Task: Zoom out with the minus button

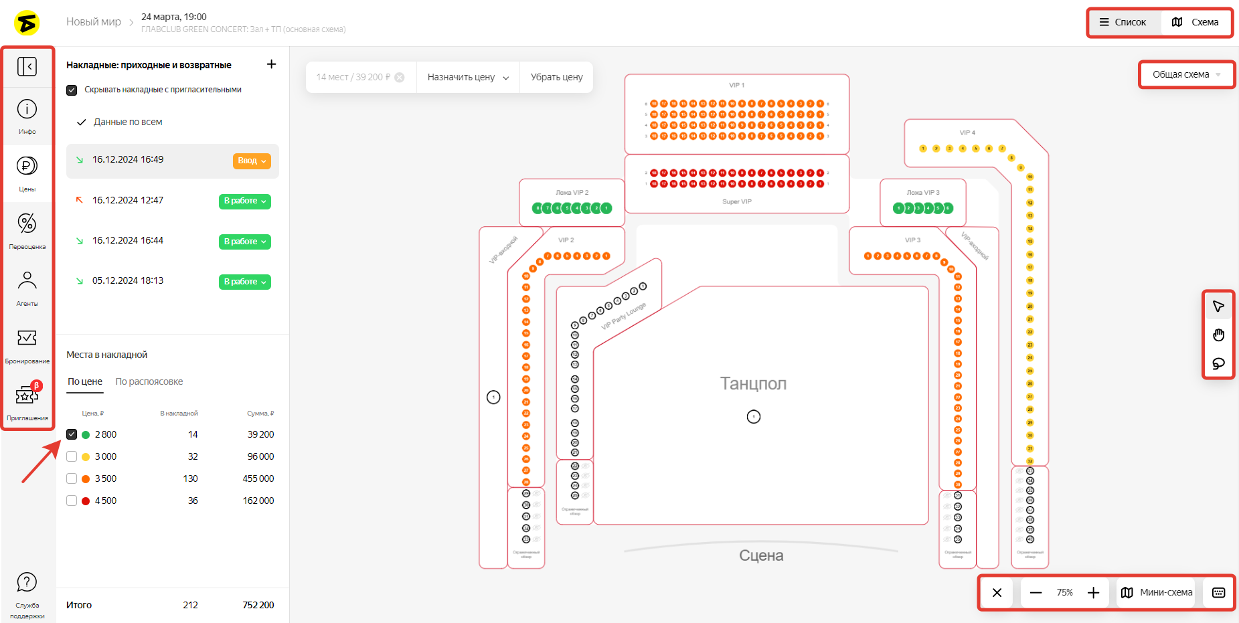Action: 1036,592
